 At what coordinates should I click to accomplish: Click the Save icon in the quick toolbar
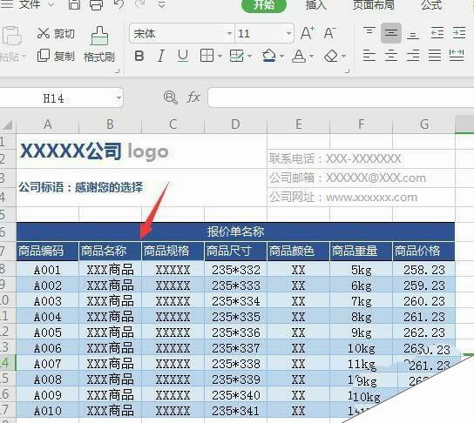coord(74,4)
